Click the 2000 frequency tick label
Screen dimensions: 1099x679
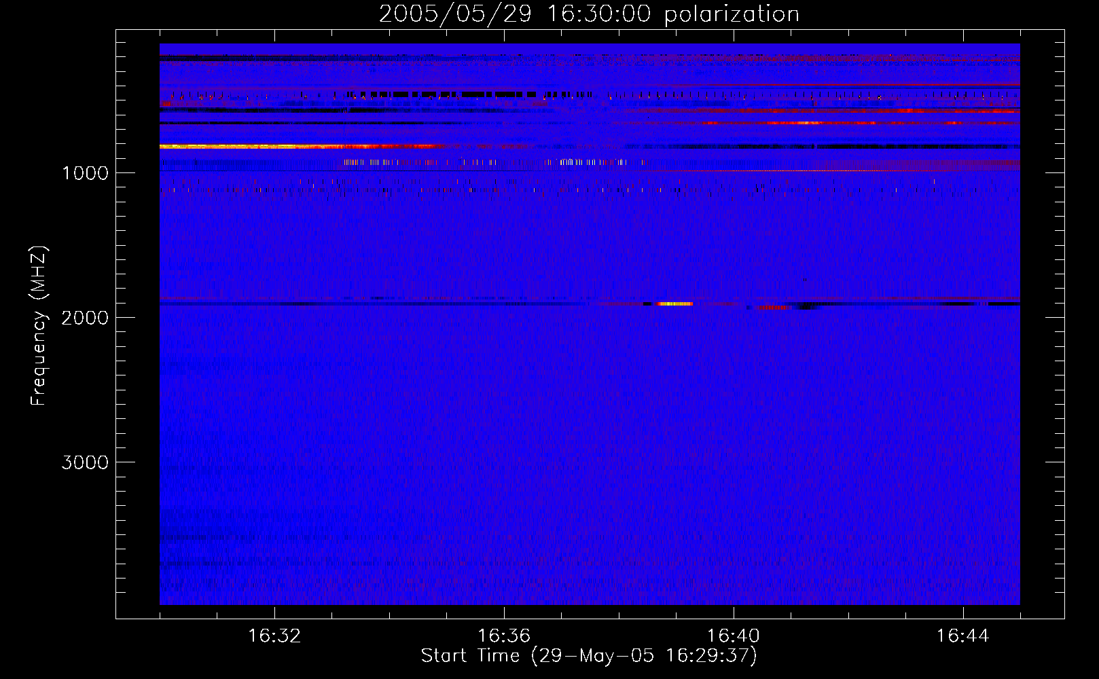tap(85, 318)
